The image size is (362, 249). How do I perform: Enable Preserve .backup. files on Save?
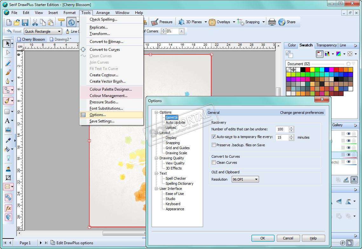tap(214, 145)
